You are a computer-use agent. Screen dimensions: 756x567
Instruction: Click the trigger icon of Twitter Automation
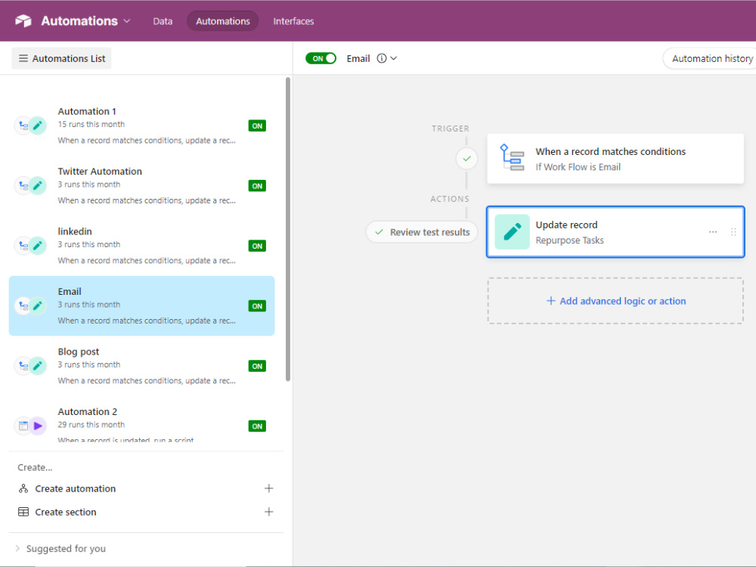click(x=23, y=186)
